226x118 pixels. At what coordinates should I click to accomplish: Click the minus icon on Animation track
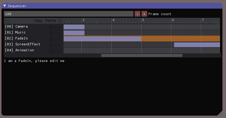pos(58,51)
